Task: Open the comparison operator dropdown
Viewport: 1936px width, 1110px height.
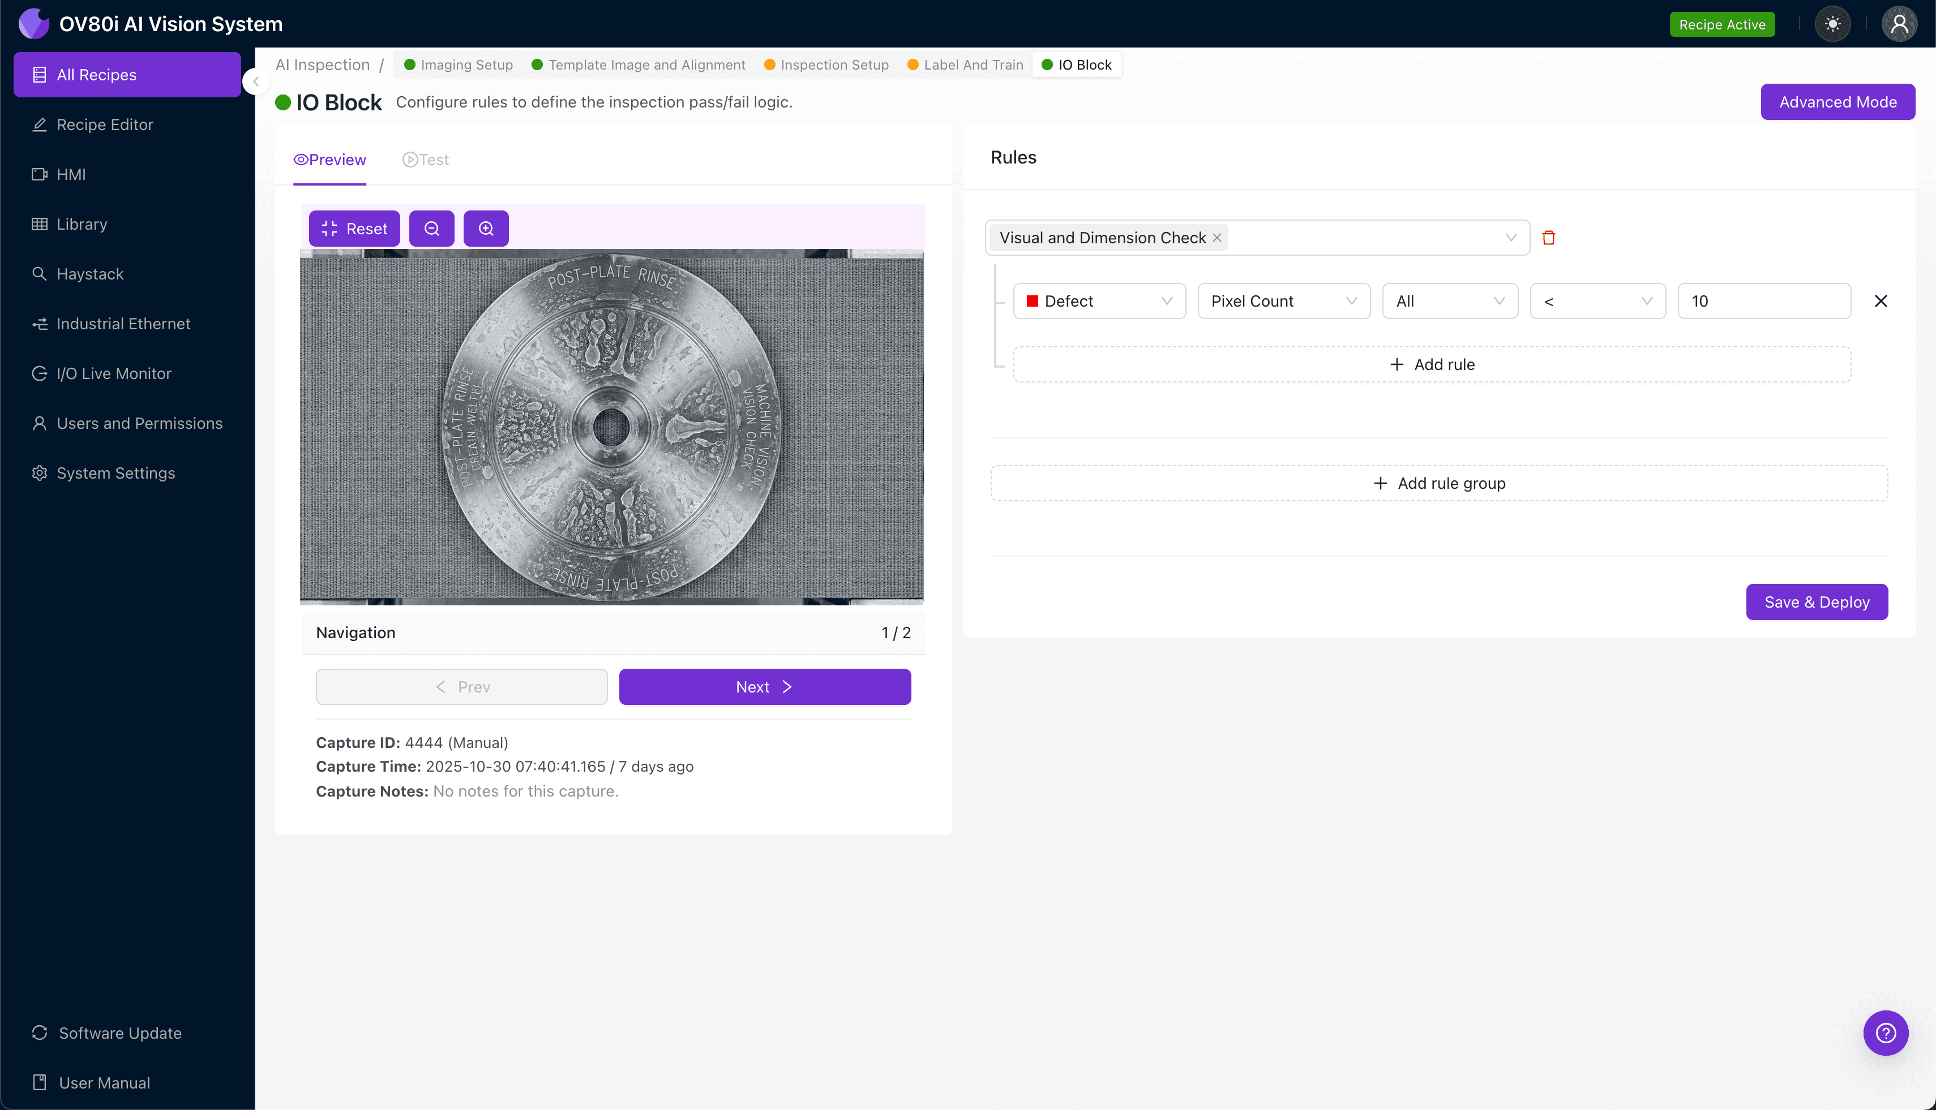Action: [x=1597, y=300]
